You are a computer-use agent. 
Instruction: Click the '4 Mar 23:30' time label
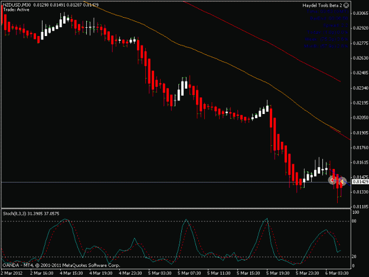coord(130,273)
